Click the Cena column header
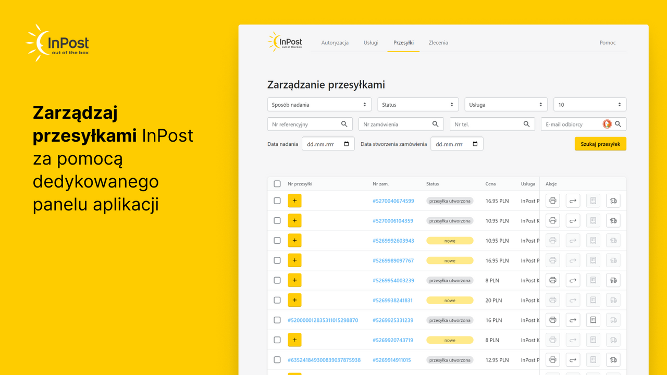This screenshot has width=667, height=375. [x=490, y=184]
